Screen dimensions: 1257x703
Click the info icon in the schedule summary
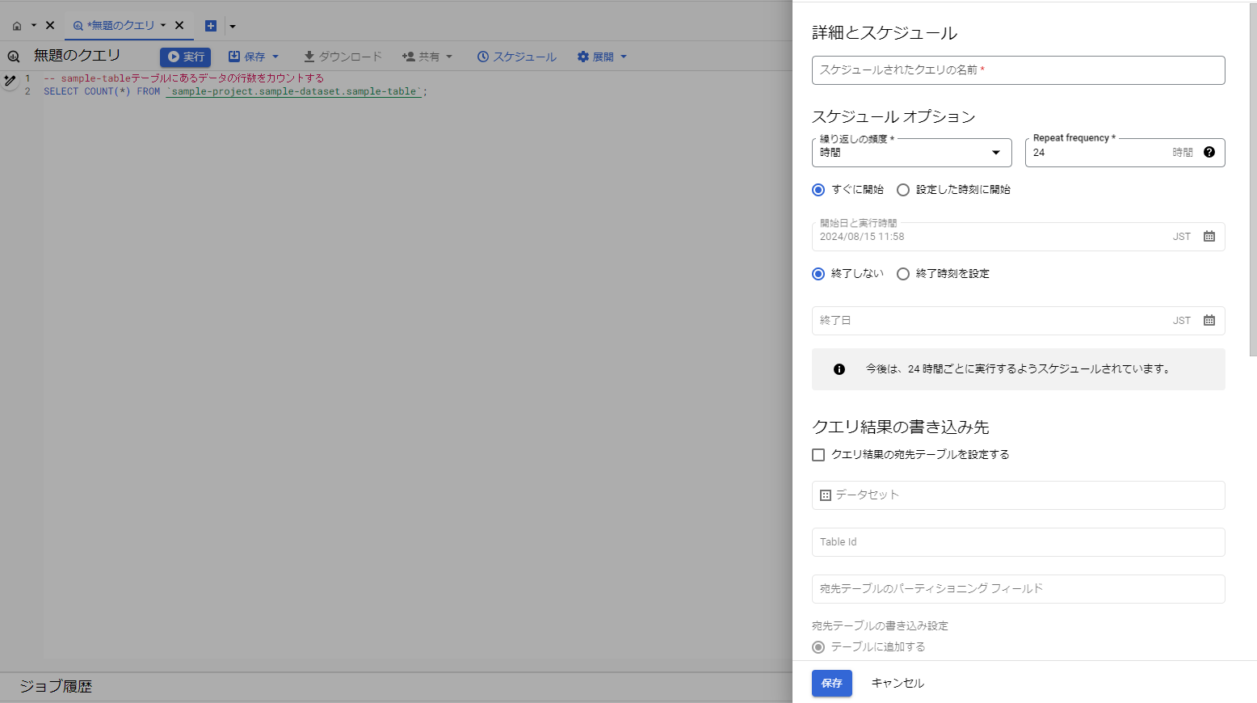pos(839,369)
